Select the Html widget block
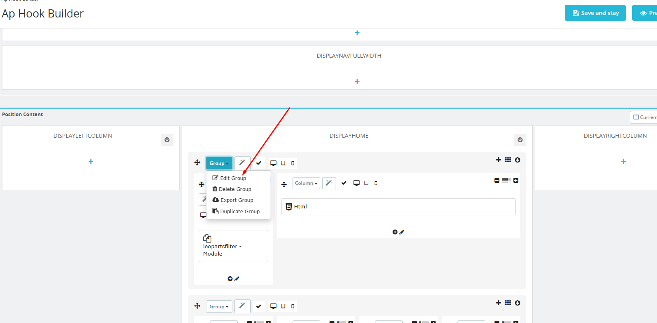This screenshot has height=323, width=657. tap(398, 207)
